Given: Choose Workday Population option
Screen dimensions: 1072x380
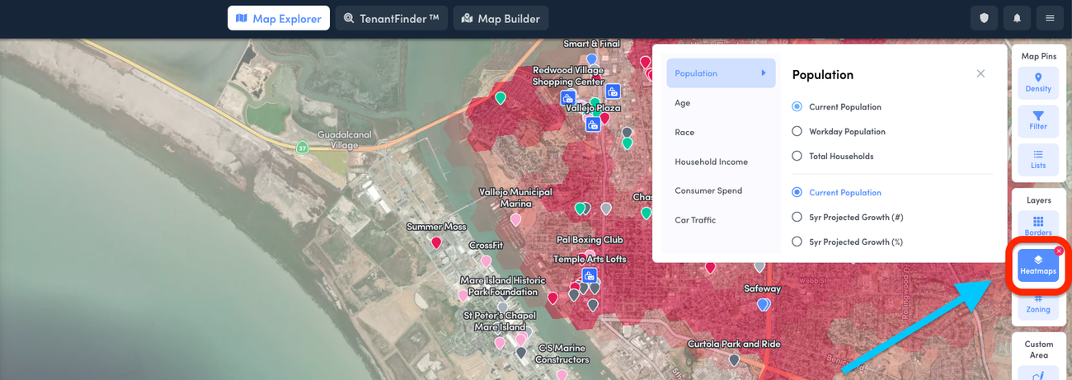Looking at the screenshot, I should click(839, 131).
